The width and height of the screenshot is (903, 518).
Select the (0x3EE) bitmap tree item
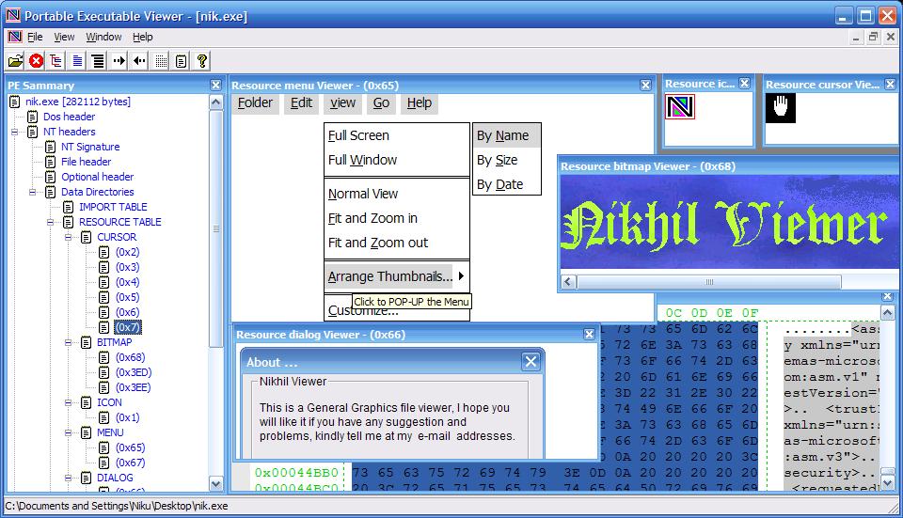(133, 387)
